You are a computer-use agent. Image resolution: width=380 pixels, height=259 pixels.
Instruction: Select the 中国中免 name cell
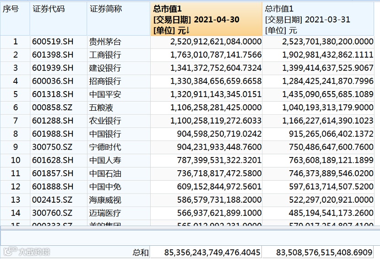(x=105, y=186)
